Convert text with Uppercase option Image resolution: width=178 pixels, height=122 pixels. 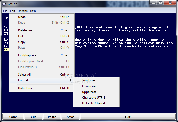(x=96, y=92)
